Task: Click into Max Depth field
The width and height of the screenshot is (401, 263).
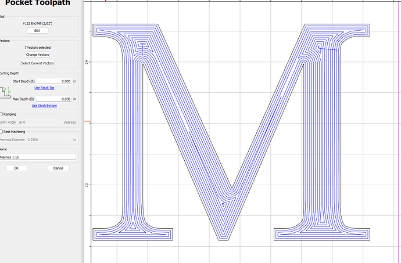Action: pyautogui.click(x=53, y=99)
